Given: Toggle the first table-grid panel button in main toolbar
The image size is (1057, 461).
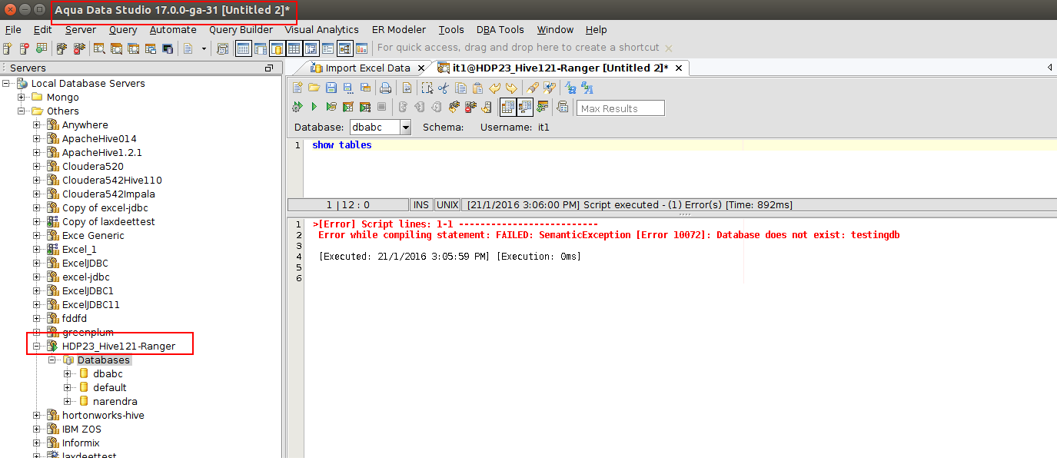Looking at the screenshot, I should pos(243,48).
